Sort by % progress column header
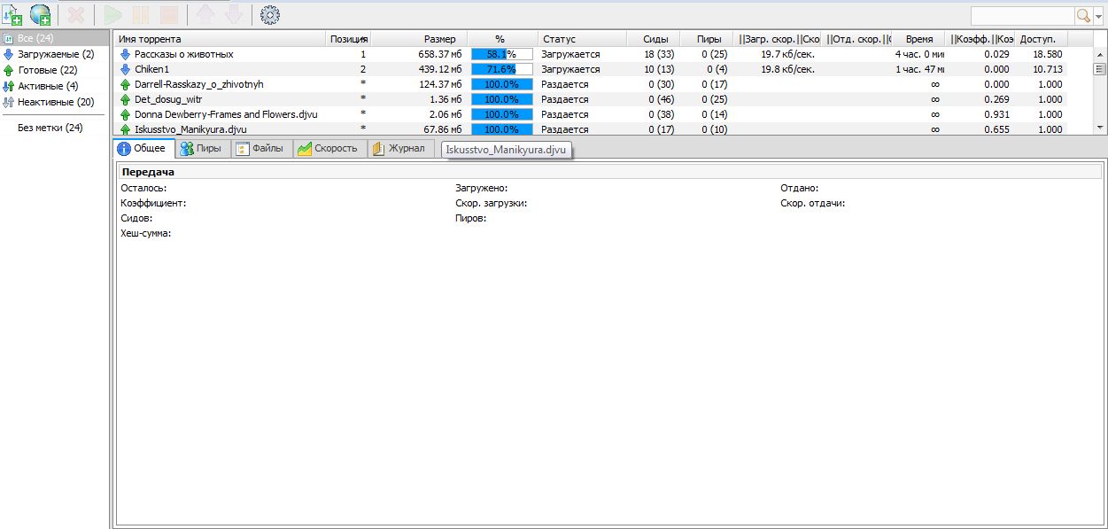The width and height of the screenshot is (1108, 529). tap(502, 39)
